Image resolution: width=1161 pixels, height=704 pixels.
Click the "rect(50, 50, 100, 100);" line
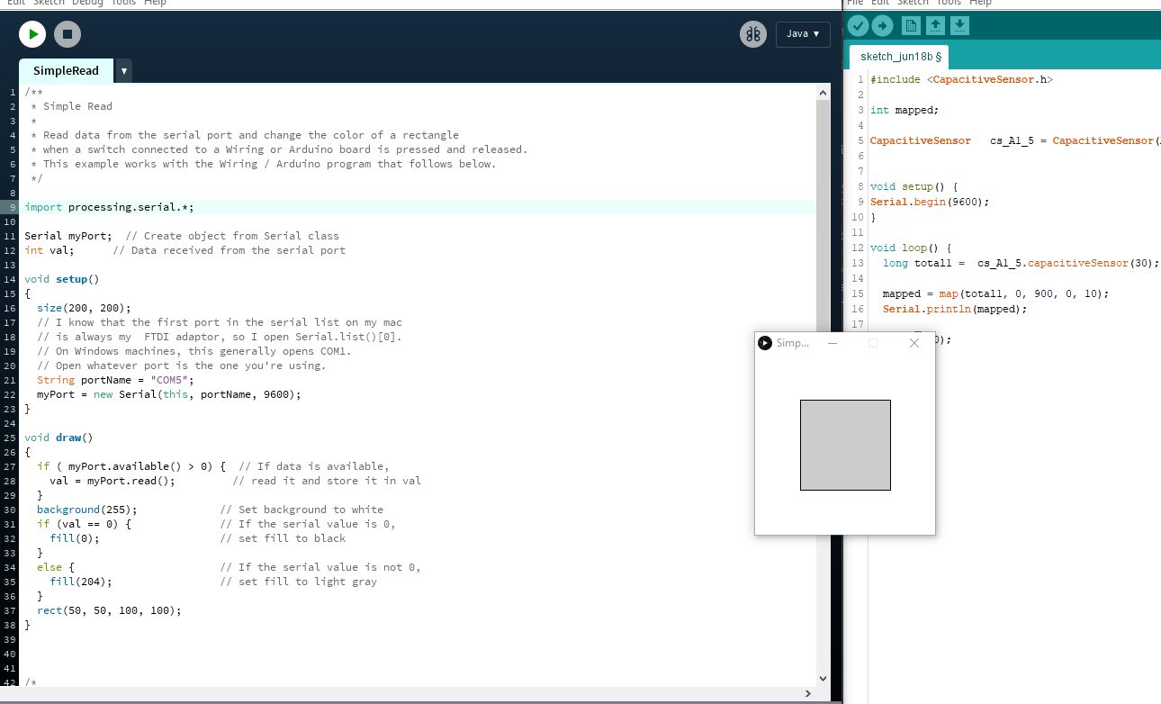click(109, 610)
